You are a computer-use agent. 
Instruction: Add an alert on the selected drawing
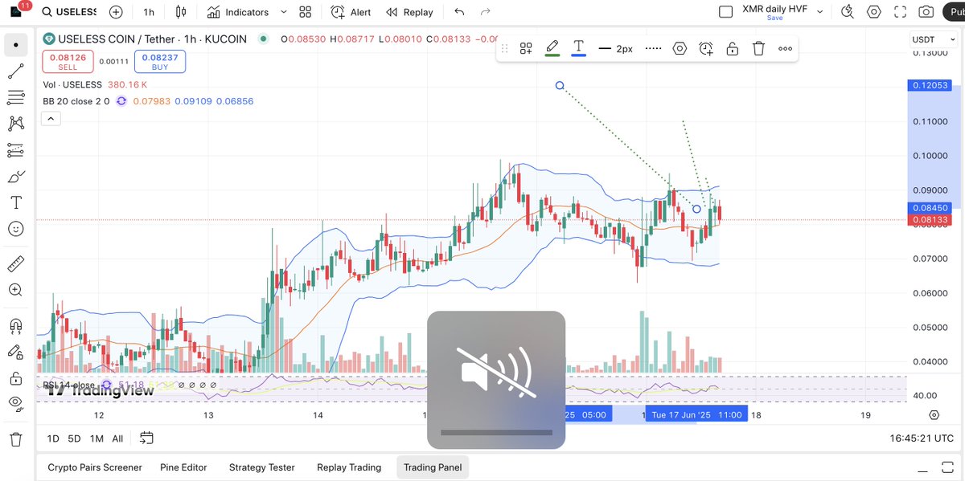click(706, 49)
